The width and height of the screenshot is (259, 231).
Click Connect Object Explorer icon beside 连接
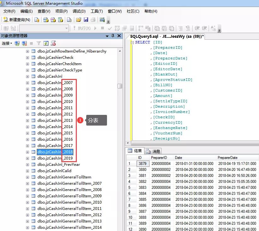tap(17, 43)
